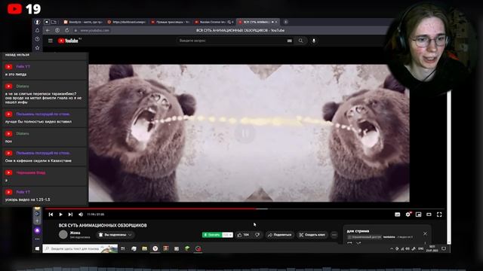483x271 pixels.
Task: Open the more actions ellipsis button
Action: [x=334, y=235]
